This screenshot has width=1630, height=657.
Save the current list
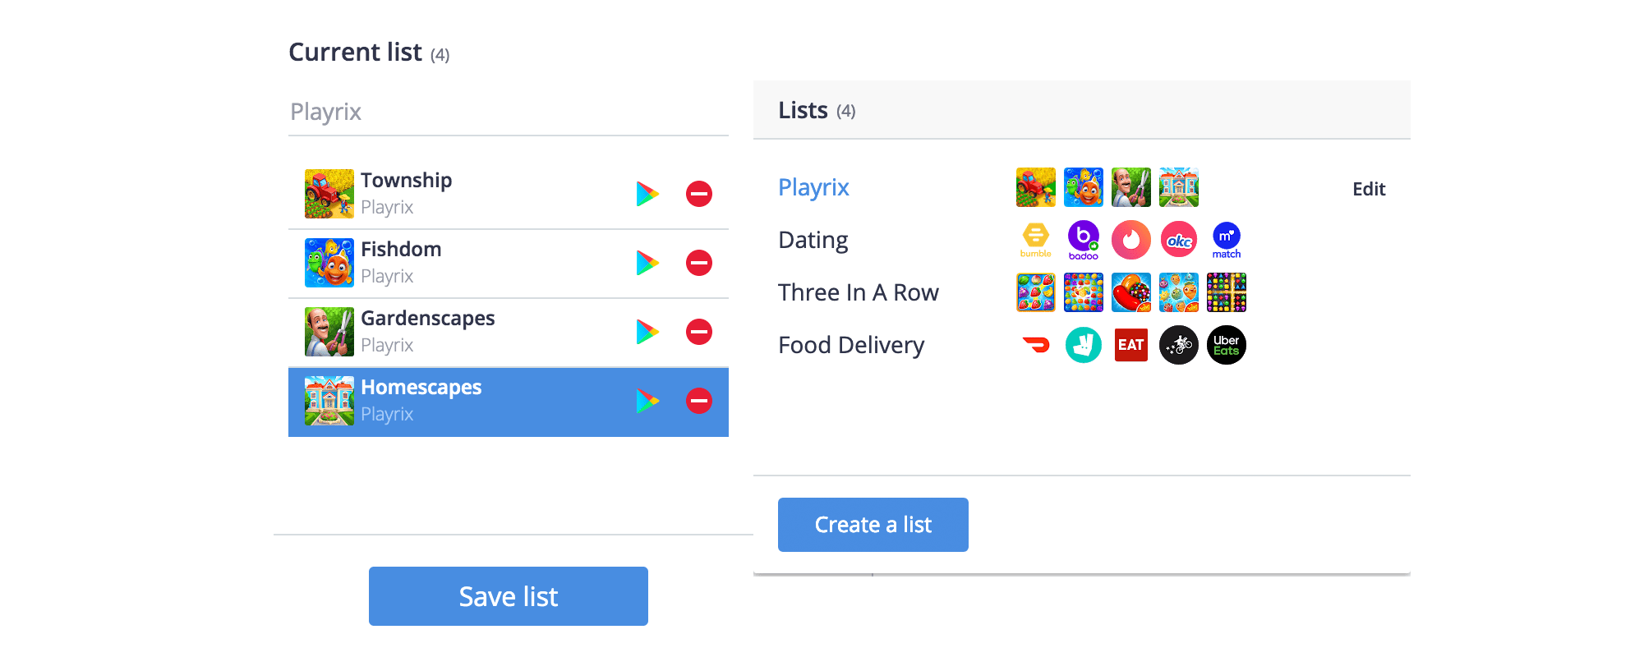click(509, 596)
